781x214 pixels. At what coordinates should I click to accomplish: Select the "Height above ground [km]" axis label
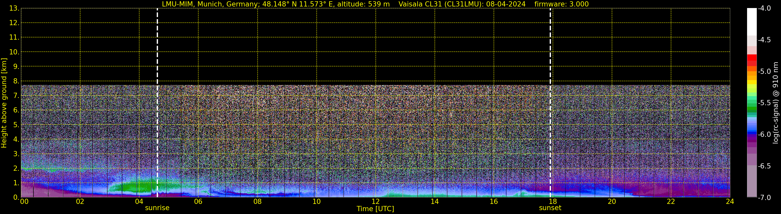(4, 103)
